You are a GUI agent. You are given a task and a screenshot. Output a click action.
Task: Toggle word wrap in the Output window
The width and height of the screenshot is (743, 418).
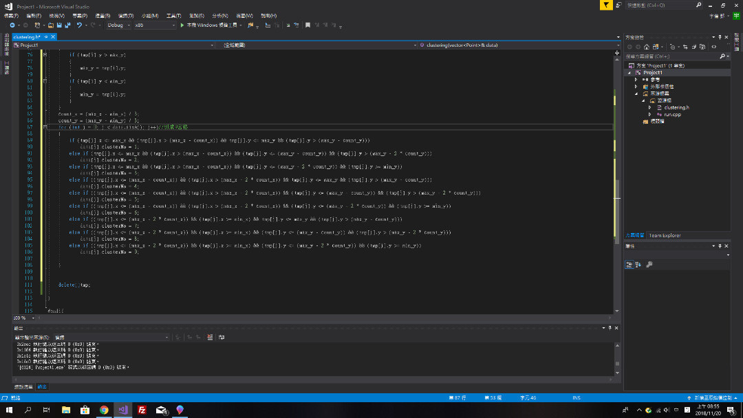point(223,337)
